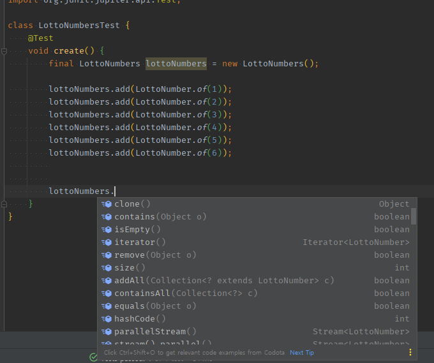Click fold end marker at method's closing brace
434x363 pixels.
[4, 204]
